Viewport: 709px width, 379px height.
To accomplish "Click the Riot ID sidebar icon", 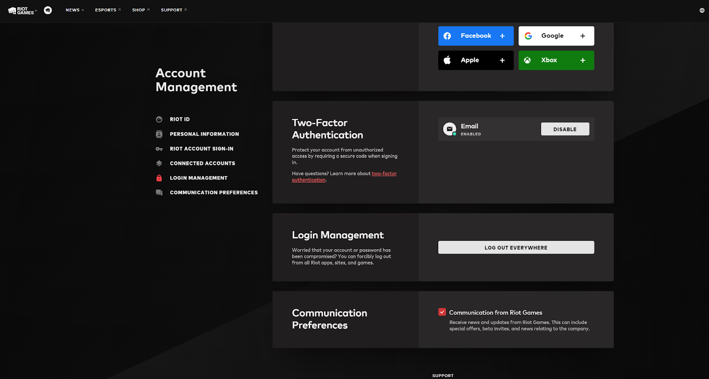I will point(159,119).
